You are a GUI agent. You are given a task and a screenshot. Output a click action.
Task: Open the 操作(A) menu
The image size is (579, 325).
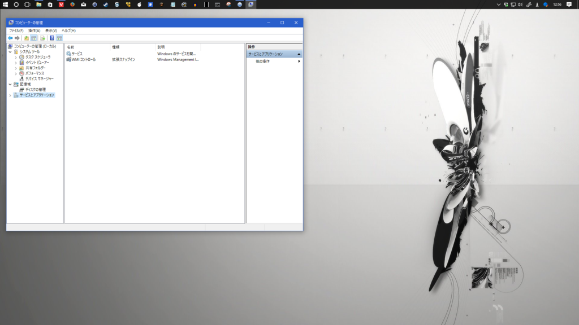coord(34,30)
